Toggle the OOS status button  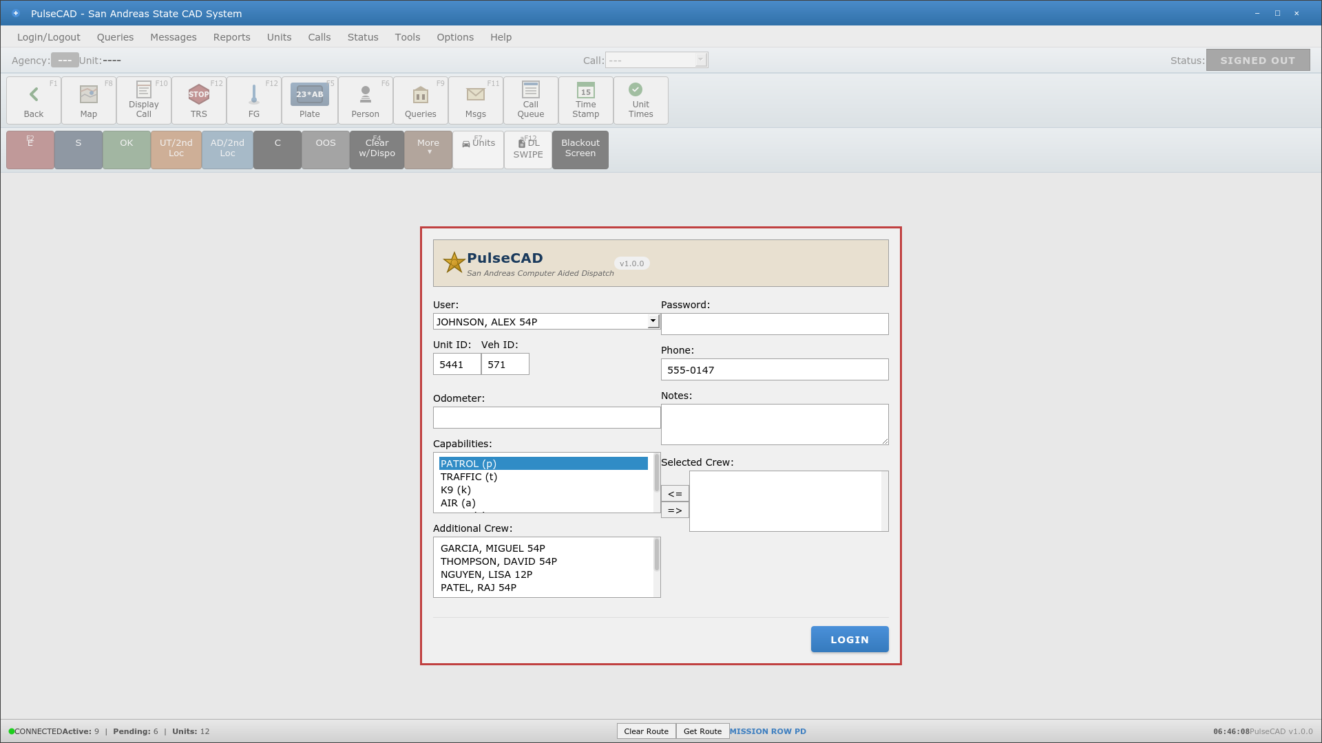click(x=325, y=149)
